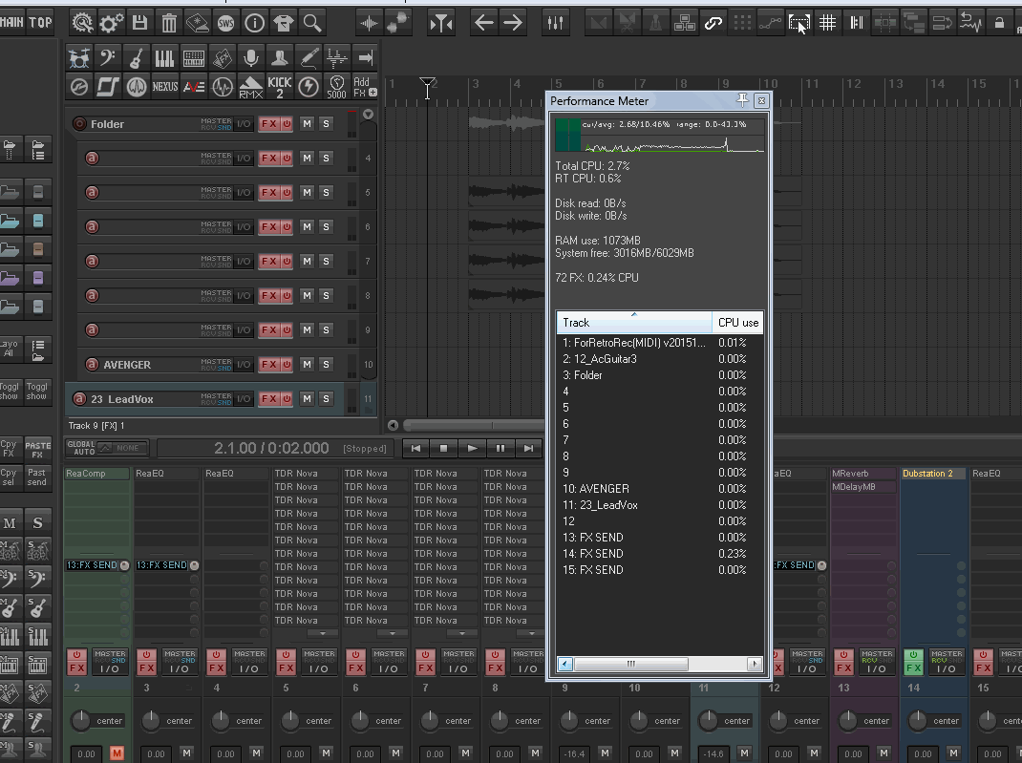Click the PASTE FX button

[37, 449]
